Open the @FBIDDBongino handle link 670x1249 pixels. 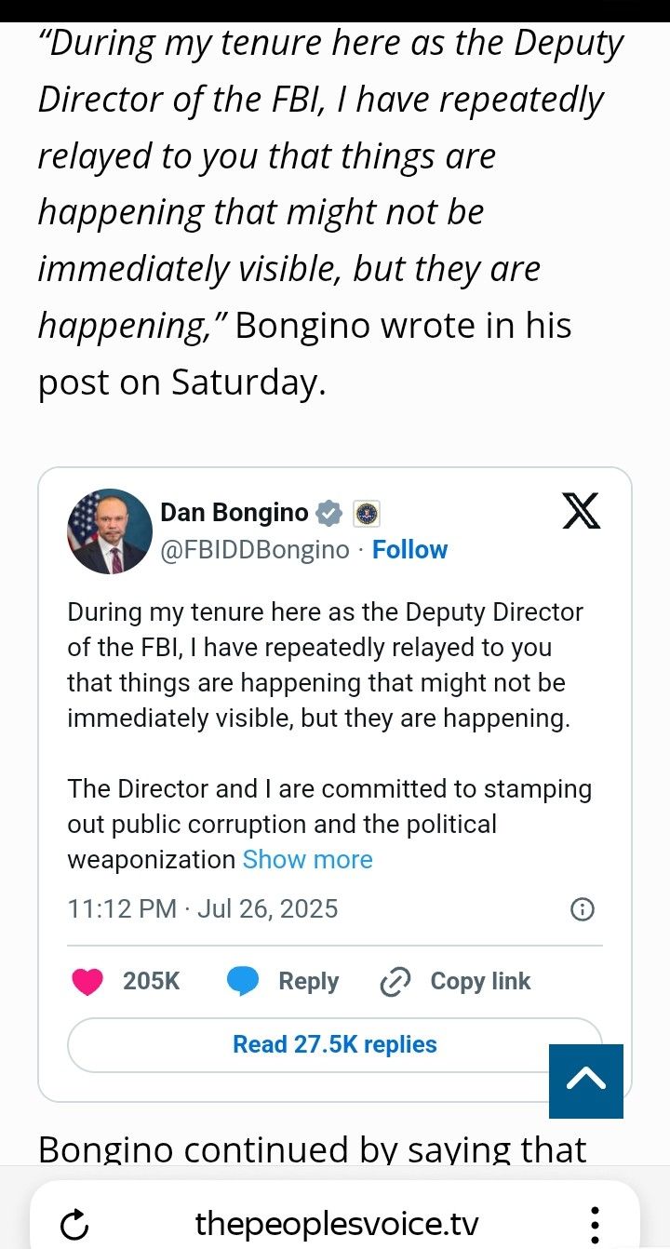click(255, 550)
